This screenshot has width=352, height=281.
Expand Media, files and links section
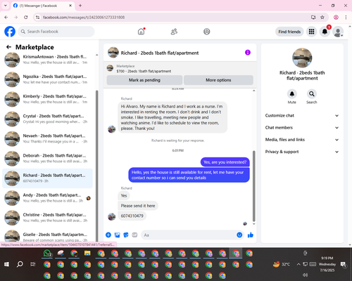click(302, 140)
